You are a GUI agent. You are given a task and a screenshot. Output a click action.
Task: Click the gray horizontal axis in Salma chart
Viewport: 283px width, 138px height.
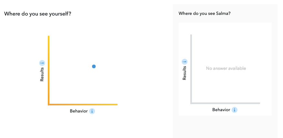225,103
